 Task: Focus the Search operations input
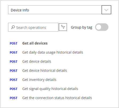[x=33, y=27]
